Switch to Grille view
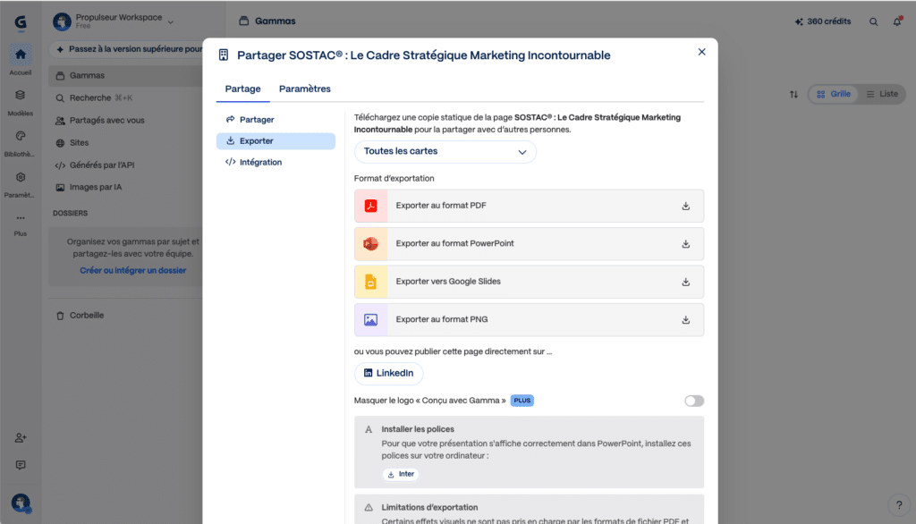Viewport: 916px width, 524px height. tap(834, 94)
